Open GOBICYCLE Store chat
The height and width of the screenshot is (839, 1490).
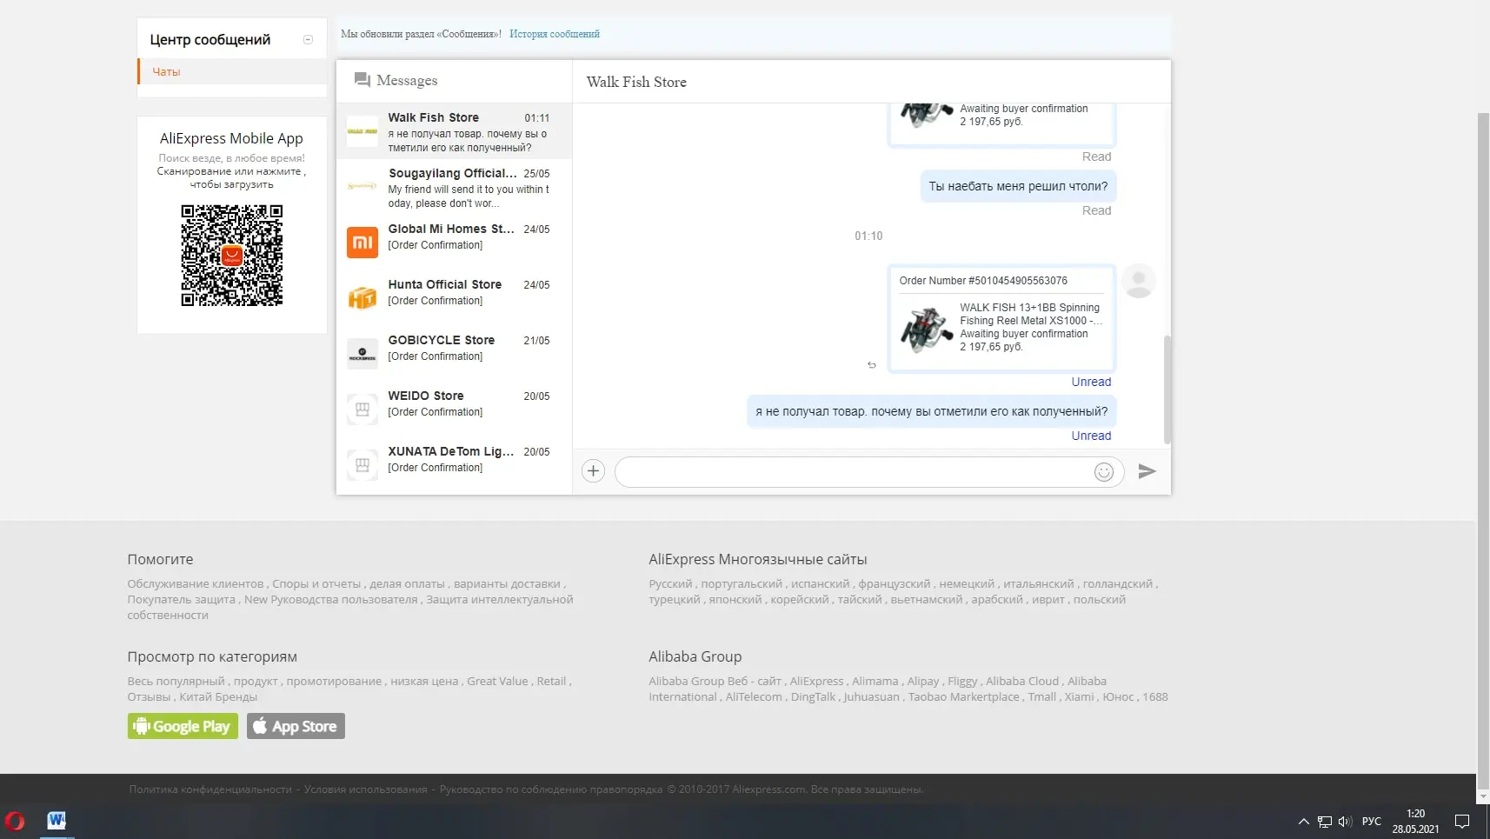pos(454,354)
